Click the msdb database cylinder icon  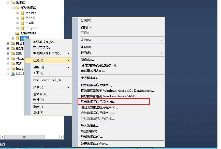[22, 23]
